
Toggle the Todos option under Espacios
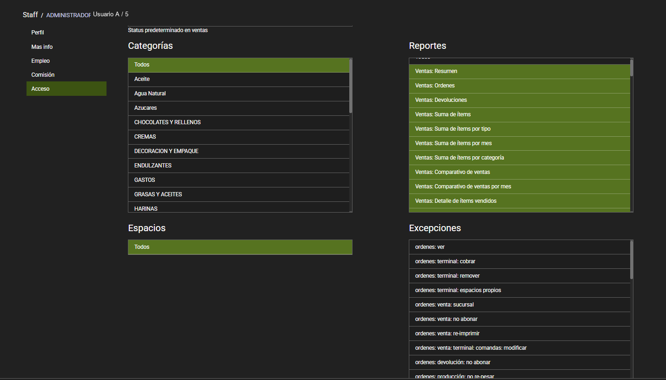(240, 247)
